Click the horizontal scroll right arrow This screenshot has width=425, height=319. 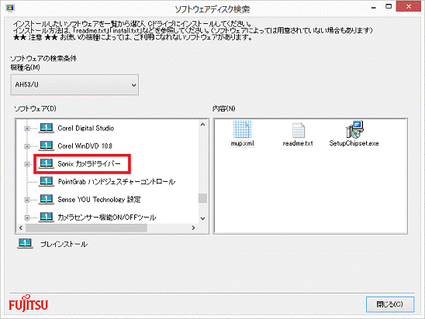pyautogui.click(x=193, y=228)
